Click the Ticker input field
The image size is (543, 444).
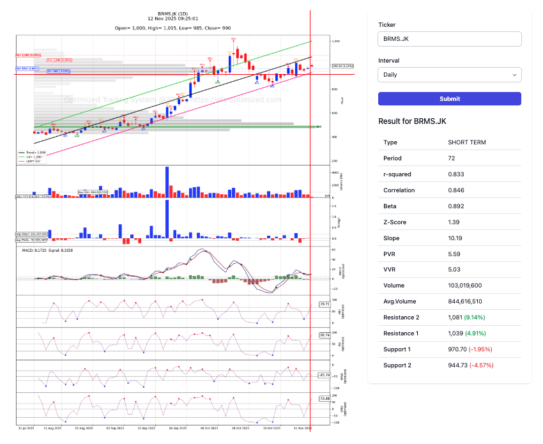(x=449, y=39)
